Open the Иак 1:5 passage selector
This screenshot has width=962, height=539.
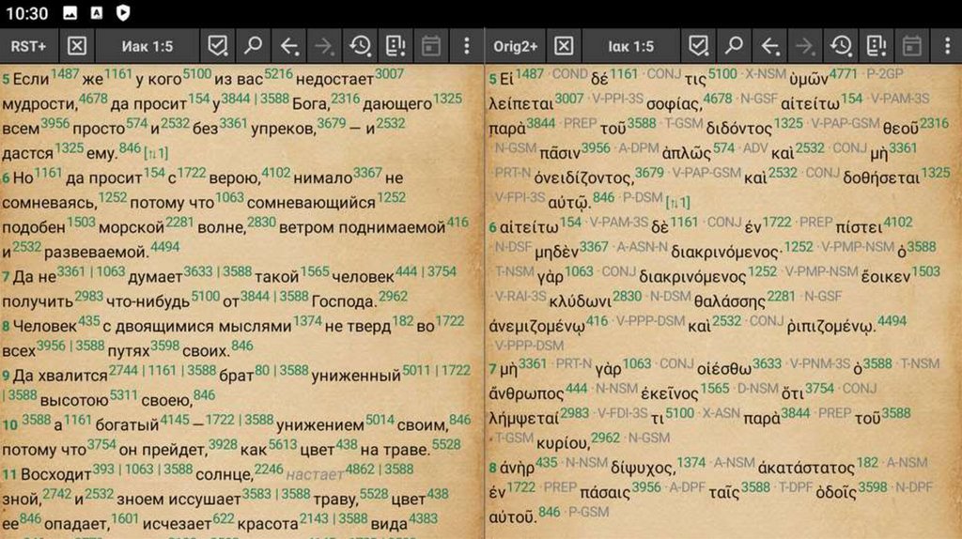click(147, 45)
